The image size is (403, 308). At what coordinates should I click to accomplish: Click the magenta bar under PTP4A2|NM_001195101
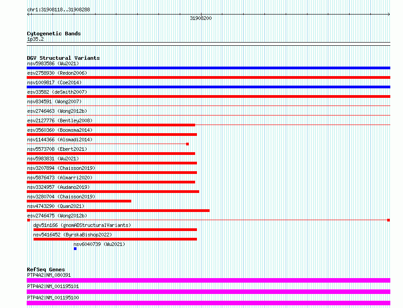(208, 292)
